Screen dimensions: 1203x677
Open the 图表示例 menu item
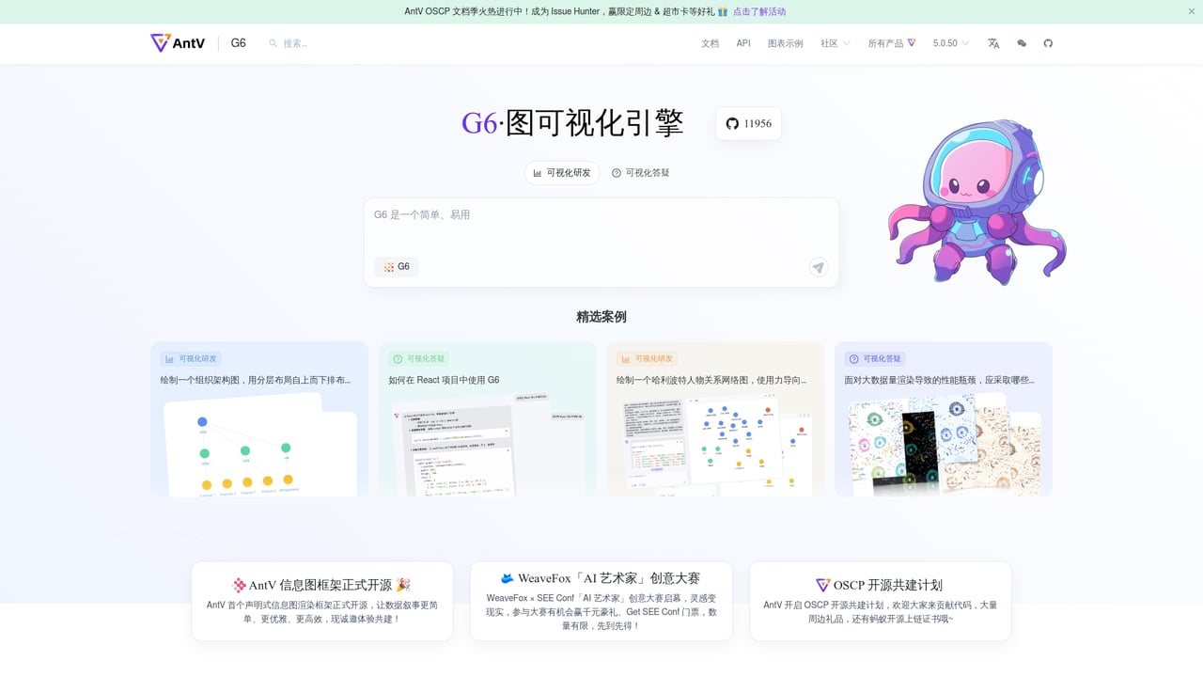click(785, 43)
